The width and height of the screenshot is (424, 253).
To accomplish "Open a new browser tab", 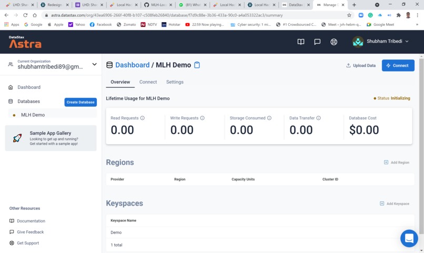I will [x=354, y=5].
